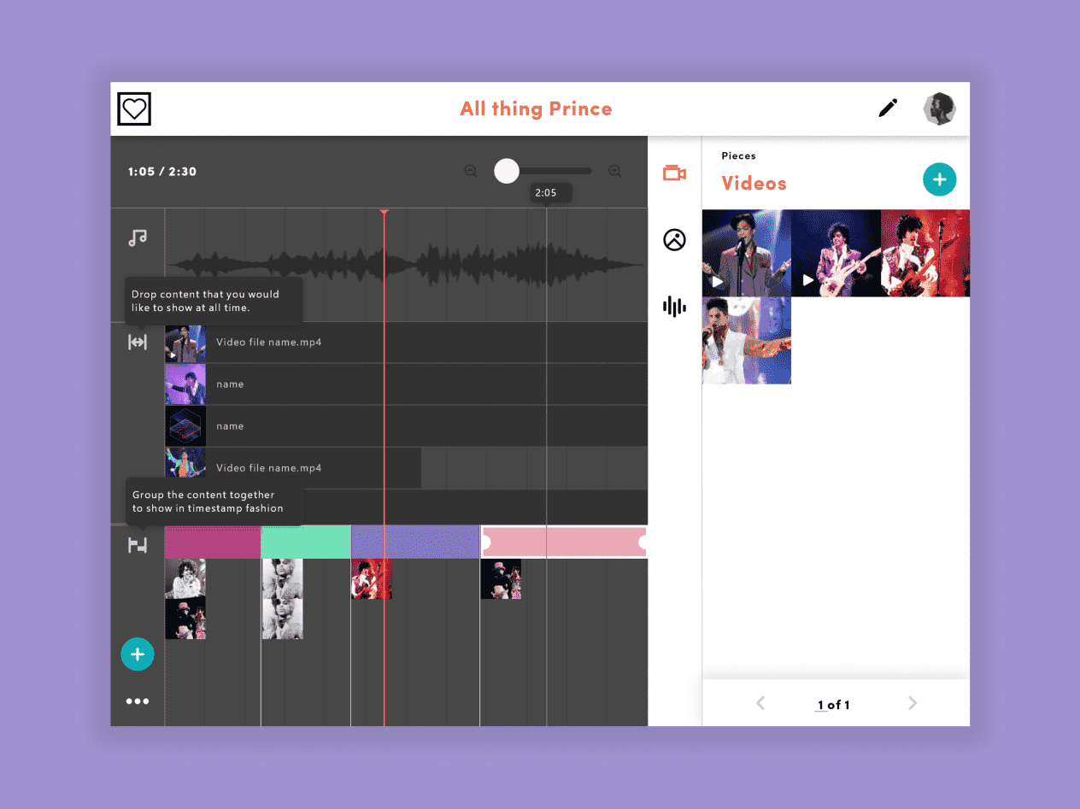
Task: Select first Video file name.mp4 row
Action: pos(406,343)
